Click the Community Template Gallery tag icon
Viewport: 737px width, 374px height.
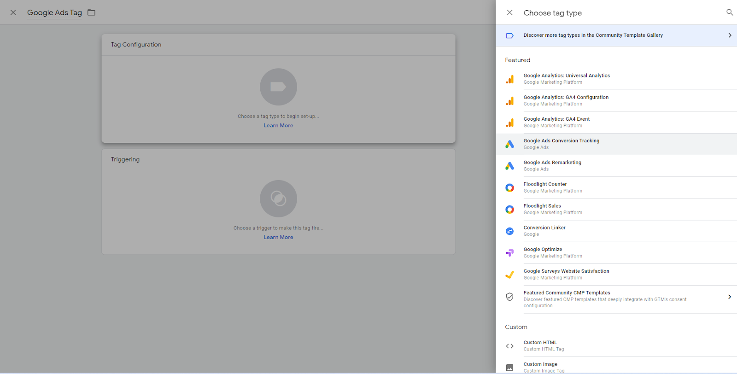coord(509,35)
